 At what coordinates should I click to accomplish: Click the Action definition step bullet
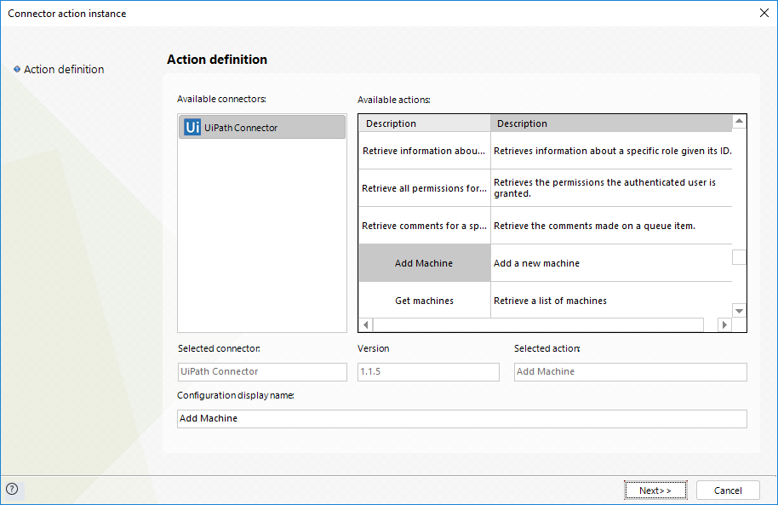pyautogui.click(x=17, y=69)
